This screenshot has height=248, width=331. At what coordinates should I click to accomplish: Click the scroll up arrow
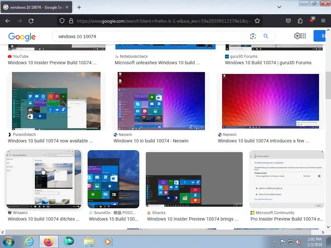pos(328,30)
